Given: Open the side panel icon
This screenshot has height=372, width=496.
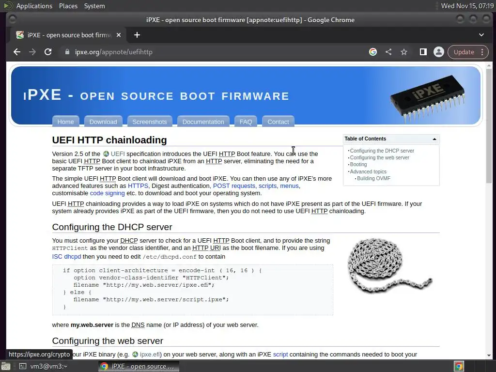Looking at the screenshot, I should [423, 52].
